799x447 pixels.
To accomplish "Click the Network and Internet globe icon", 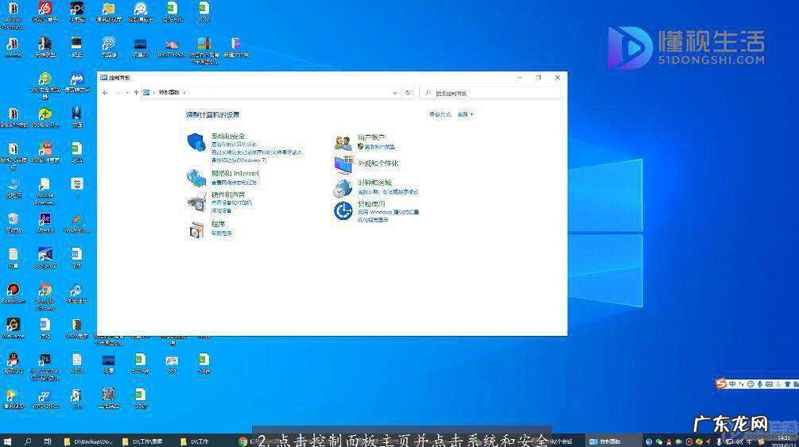I will point(196,178).
